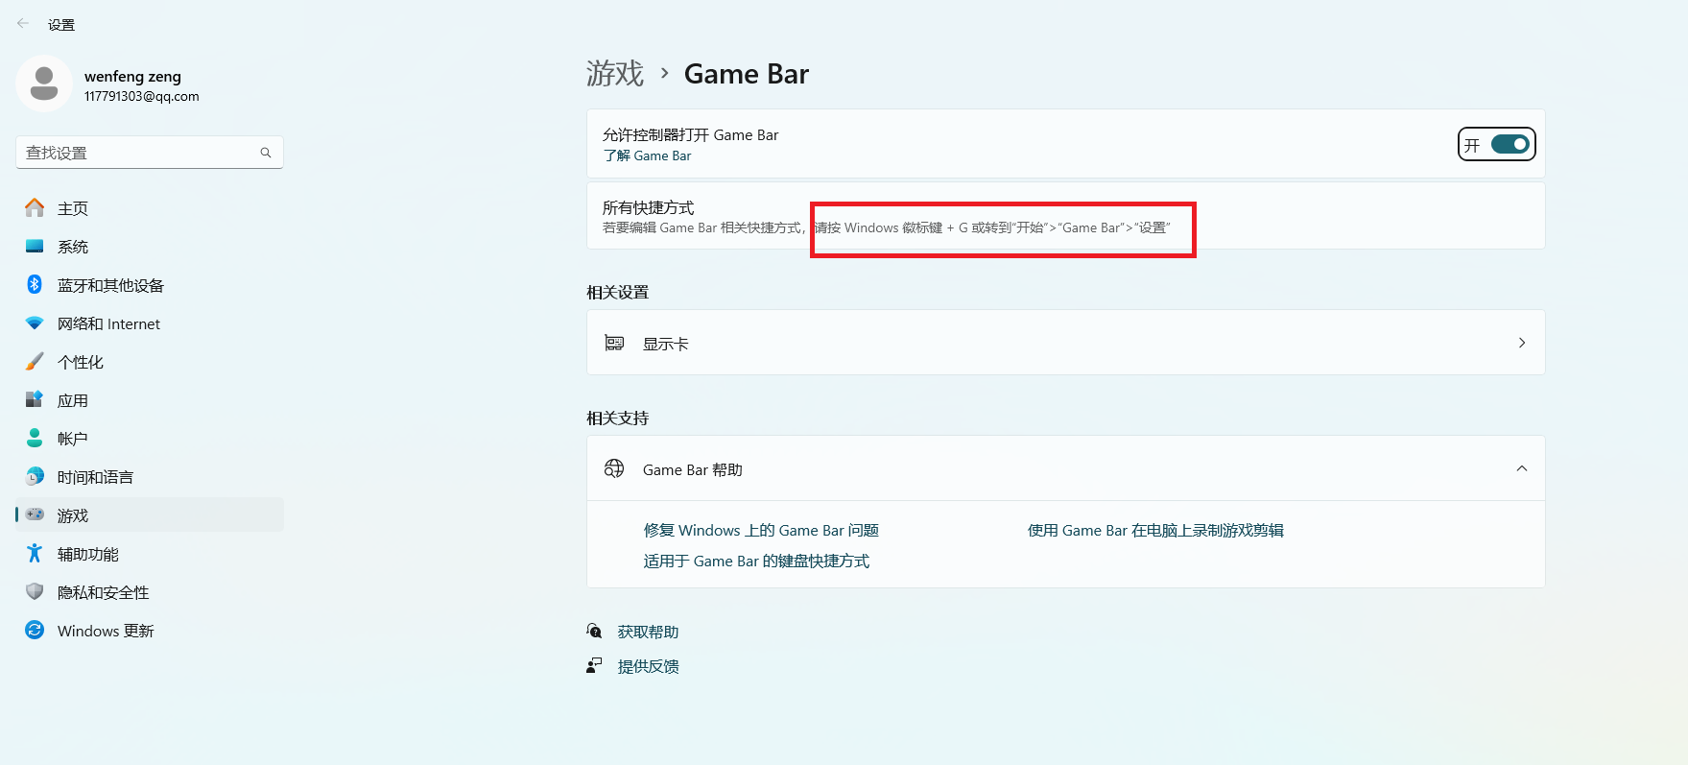Click the 时间和语言 globe clock icon

[35, 476]
